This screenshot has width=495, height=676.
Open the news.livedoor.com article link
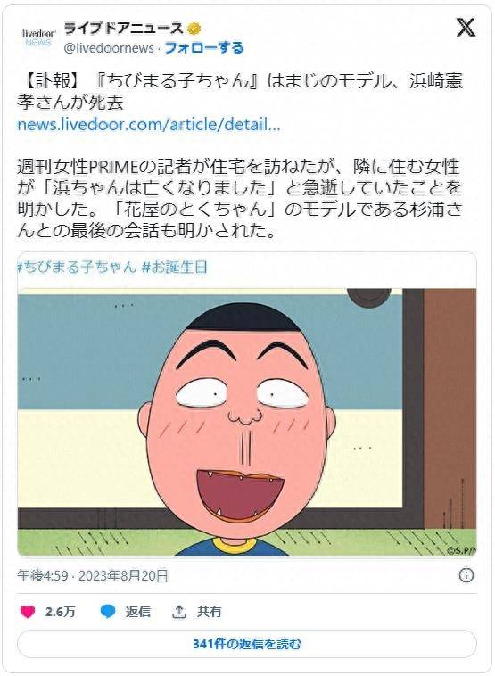pos(149,125)
